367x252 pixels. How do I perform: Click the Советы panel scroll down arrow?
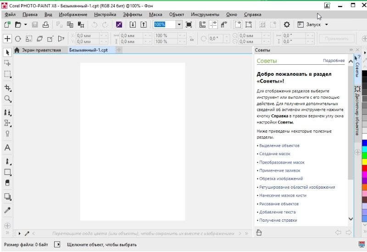(350, 219)
